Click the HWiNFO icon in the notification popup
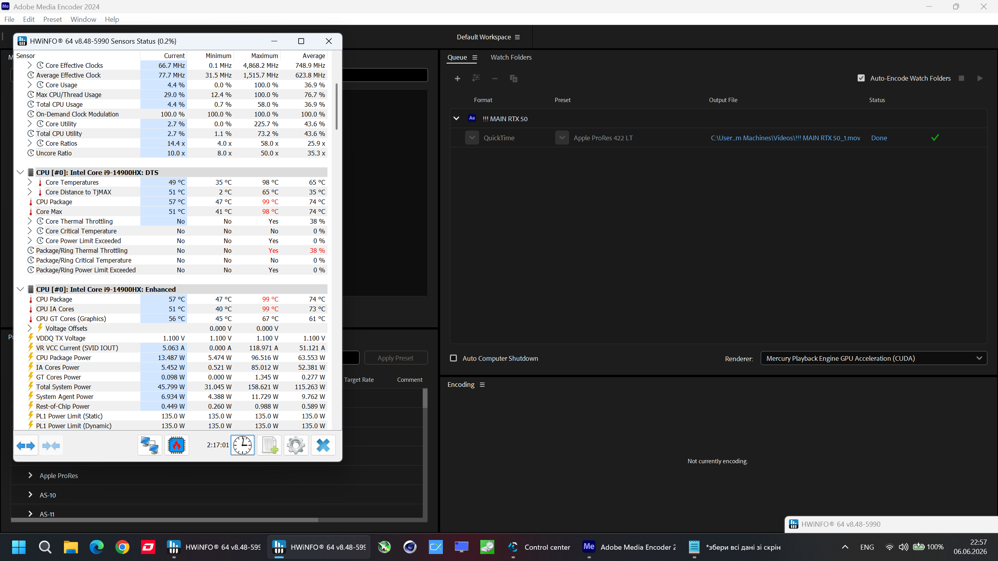This screenshot has height=561, width=998. coord(794,524)
